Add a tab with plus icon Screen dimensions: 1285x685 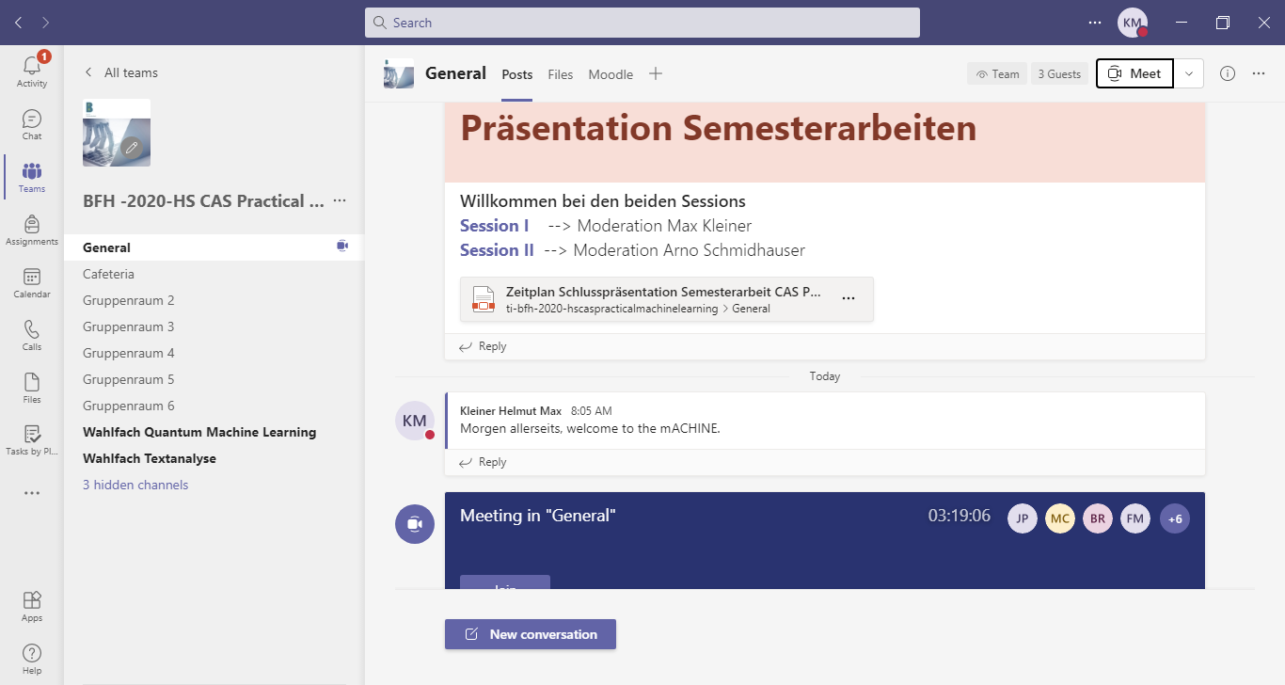click(656, 73)
